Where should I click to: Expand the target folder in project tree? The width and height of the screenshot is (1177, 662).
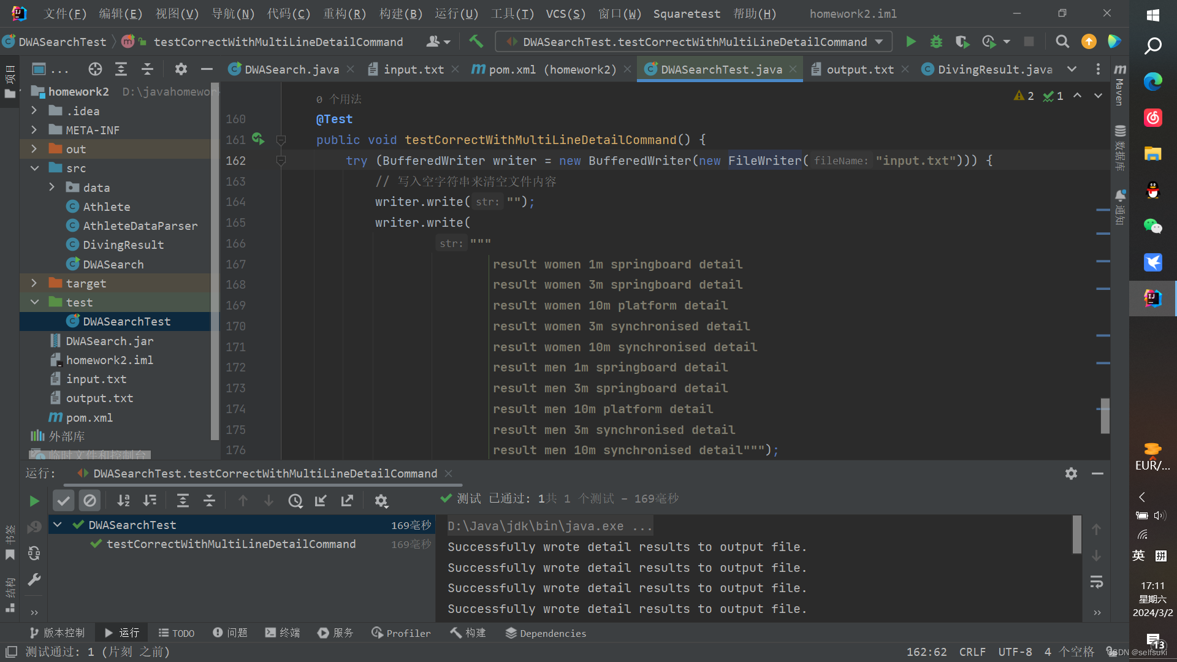pos(34,283)
